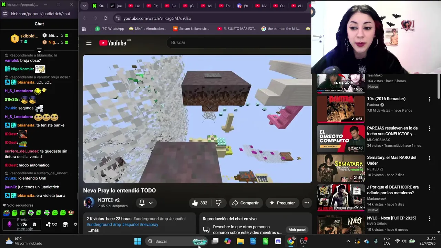Open the '(39) WhatsApp' bookmark
The height and width of the screenshot is (248, 441).
[110, 29]
